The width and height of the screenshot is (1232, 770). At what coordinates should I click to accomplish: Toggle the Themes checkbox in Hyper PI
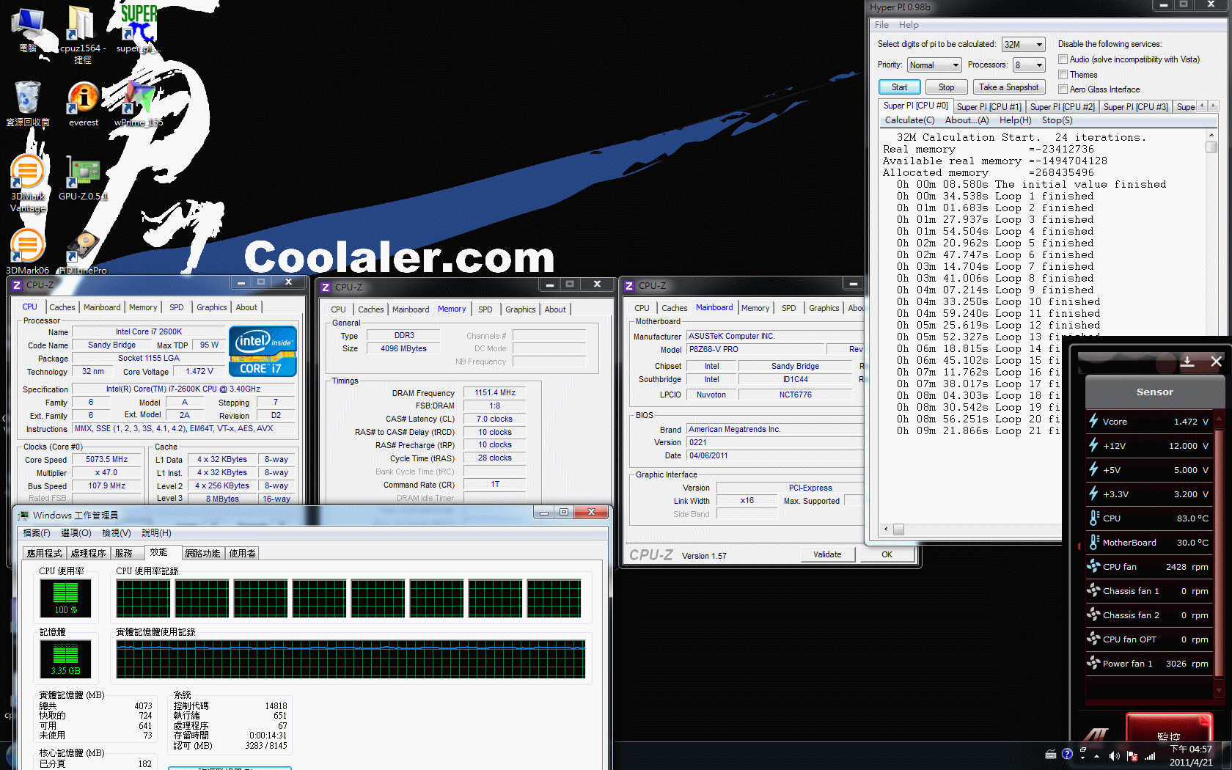click(x=1063, y=74)
